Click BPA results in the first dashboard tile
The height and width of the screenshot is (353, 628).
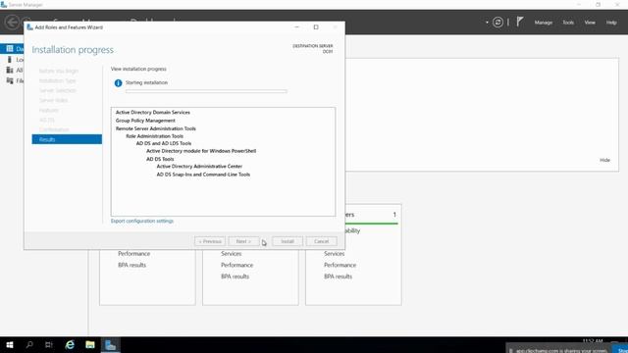(x=132, y=265)
